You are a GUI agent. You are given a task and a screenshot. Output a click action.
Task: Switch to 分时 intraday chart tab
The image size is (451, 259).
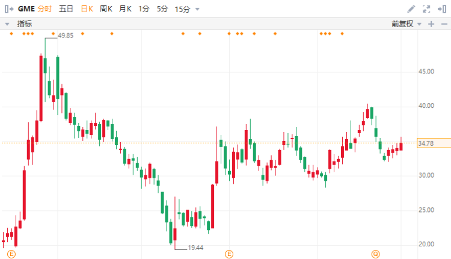point(44,9)
